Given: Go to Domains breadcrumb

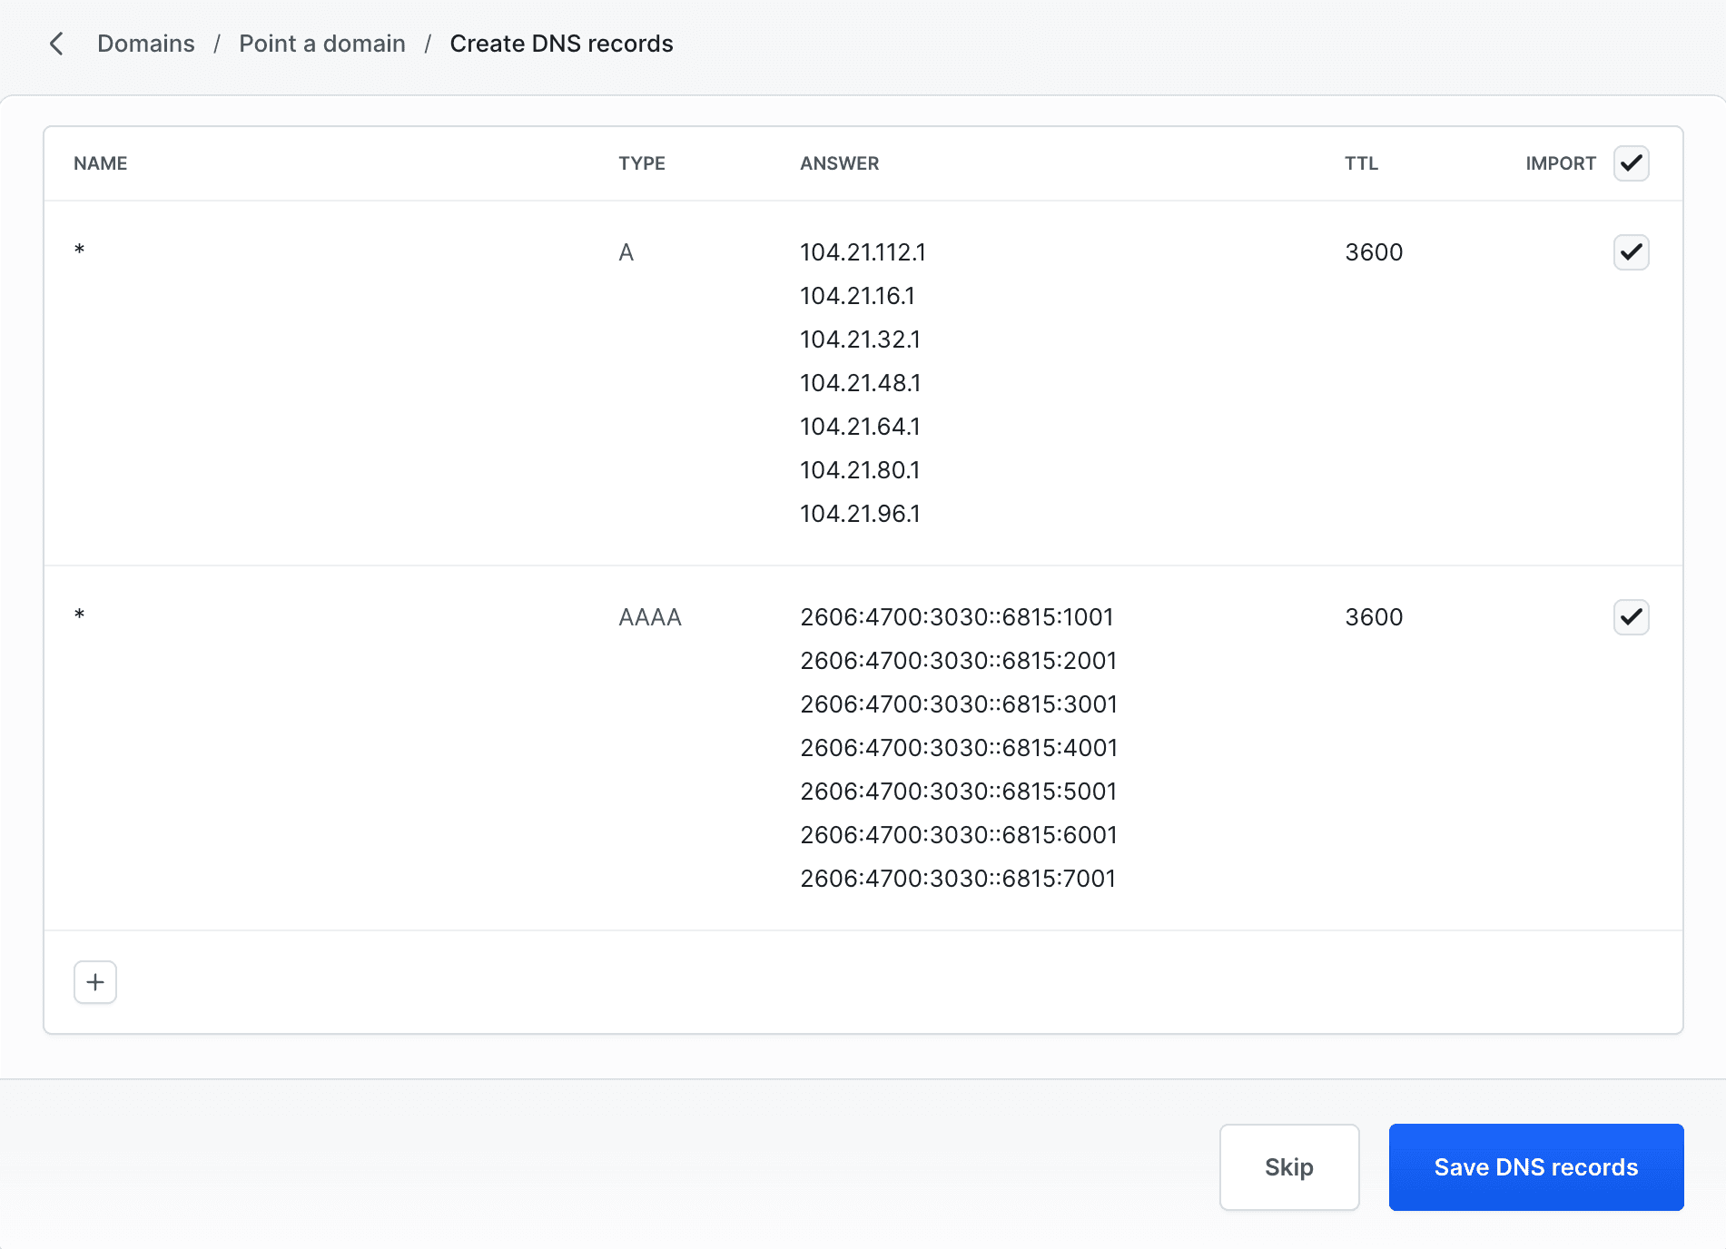Looking at the screenshot, I should point(145,44).
